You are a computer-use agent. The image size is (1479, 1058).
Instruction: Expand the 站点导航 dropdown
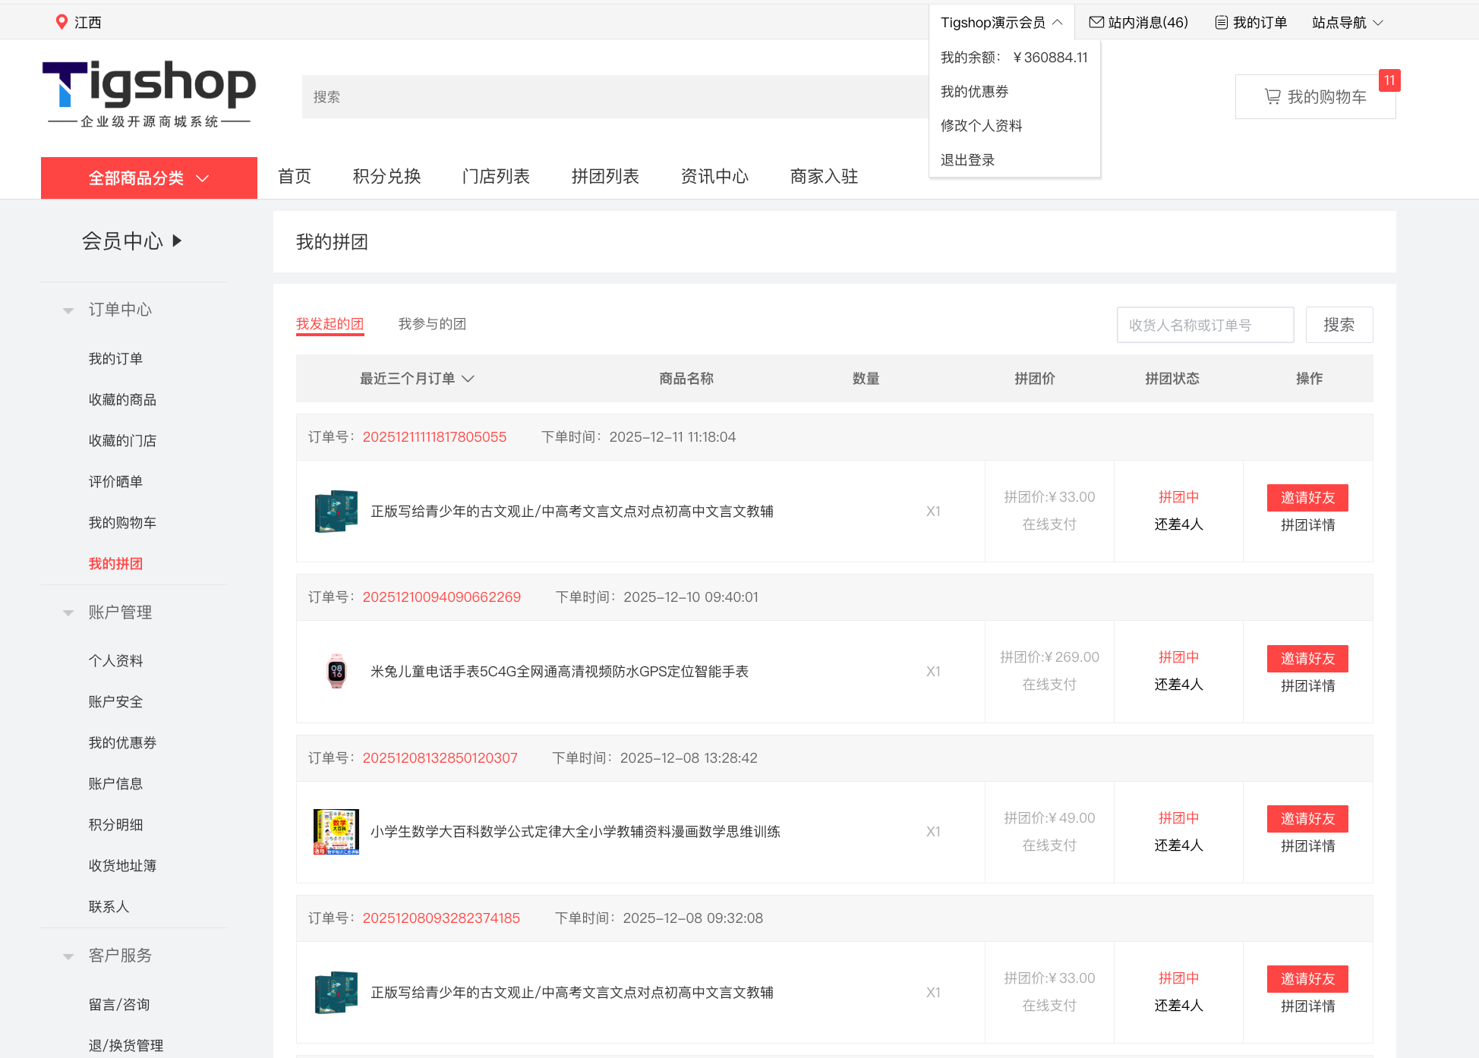point(1348,22)
